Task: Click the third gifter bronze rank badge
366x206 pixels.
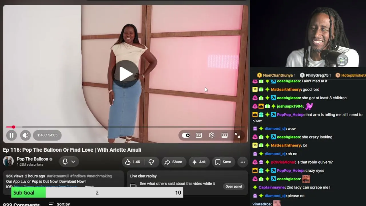Action: click(338, 75)
